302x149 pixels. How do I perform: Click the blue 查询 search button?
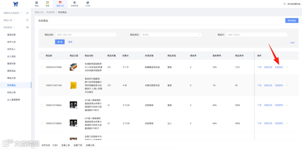(60, 42)
